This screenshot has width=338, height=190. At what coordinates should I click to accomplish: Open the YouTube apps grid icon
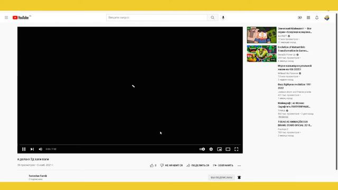(308, 17)
